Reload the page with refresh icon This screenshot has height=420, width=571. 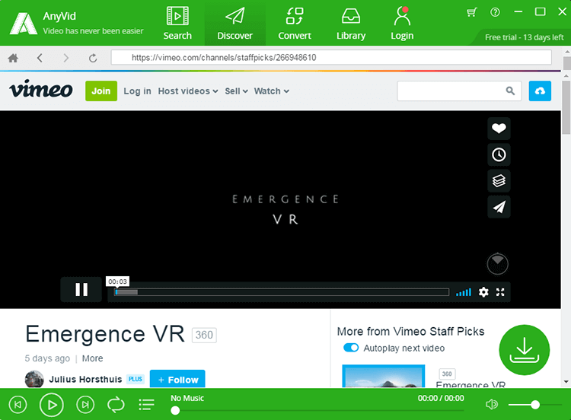pyautogui.click(x=93, y=58)
